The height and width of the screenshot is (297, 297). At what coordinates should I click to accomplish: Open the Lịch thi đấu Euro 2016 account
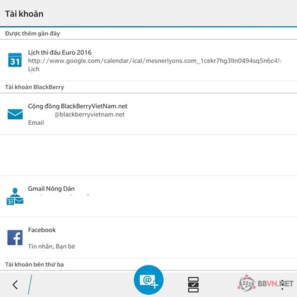coord(148,61)
